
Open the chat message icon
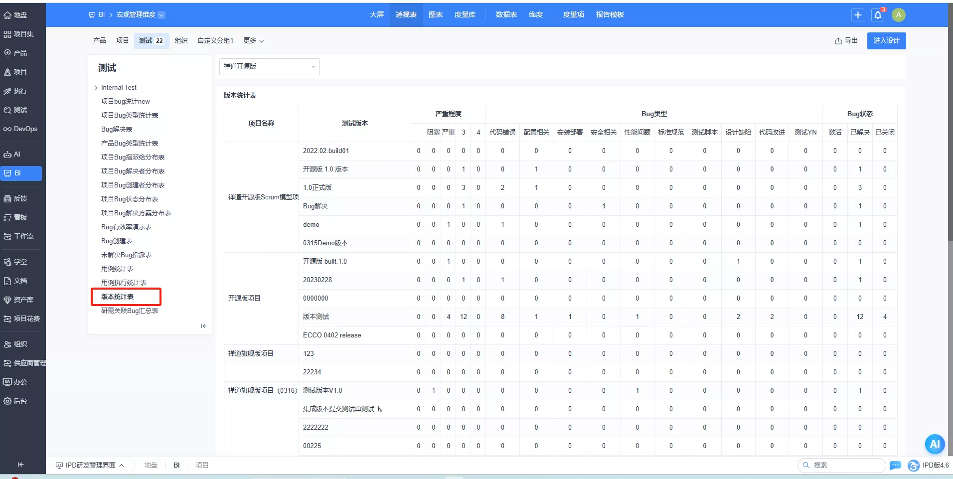coord(895,465)
